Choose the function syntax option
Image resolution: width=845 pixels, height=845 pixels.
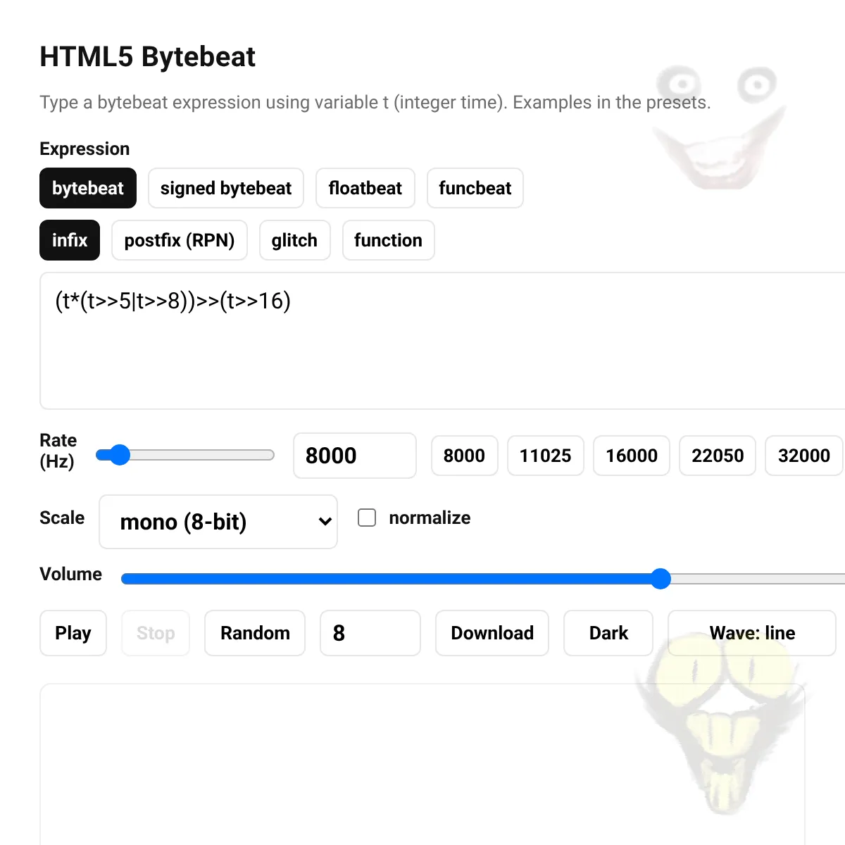point(388,240)
